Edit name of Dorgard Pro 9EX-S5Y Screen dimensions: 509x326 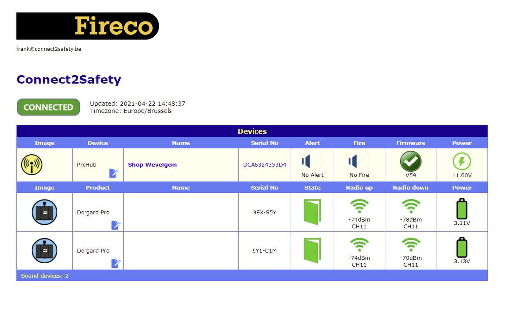[x=116, y=225]
